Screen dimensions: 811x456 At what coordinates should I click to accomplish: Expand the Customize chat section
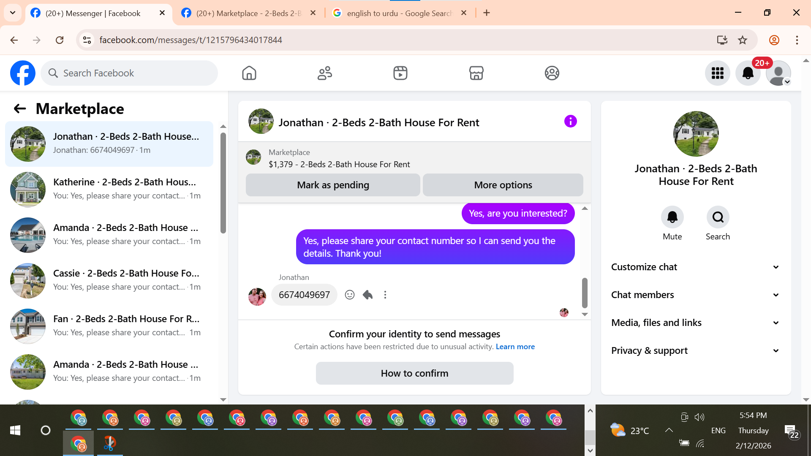pos(696,267)
